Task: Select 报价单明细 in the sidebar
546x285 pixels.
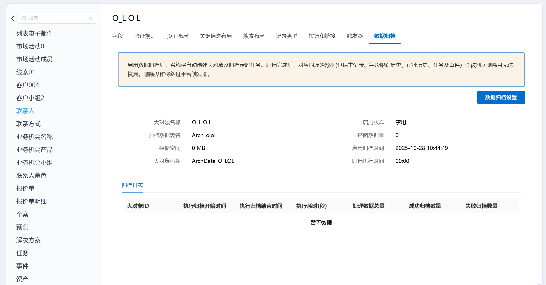Action: 31,201
